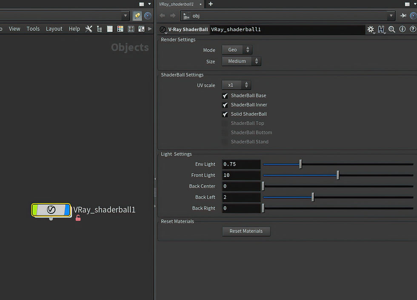Click the V-Ray ShaderBall node badge icon

click(162, 29)
